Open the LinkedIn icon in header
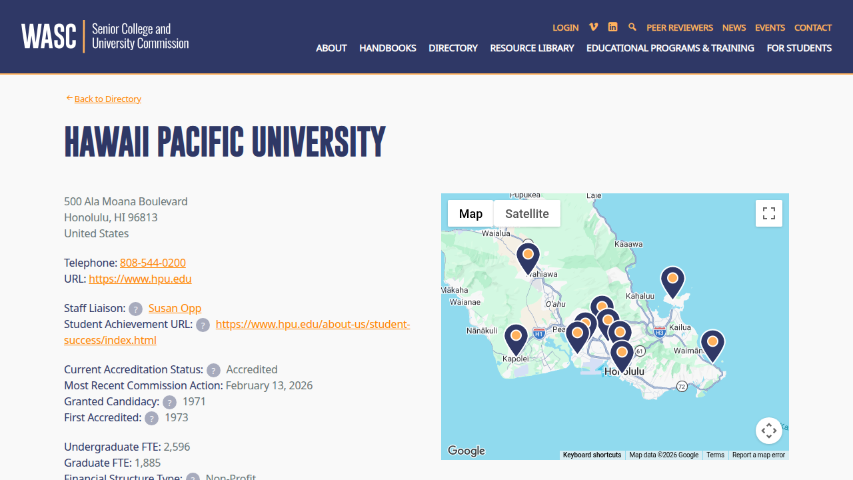Viewport: 853px width, 480px height. [x=612, y=27]
